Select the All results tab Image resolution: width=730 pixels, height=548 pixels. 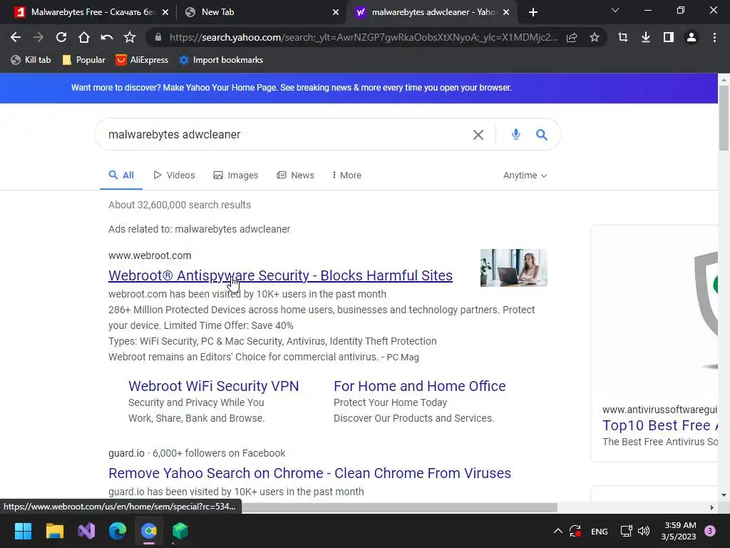point(121,176)
